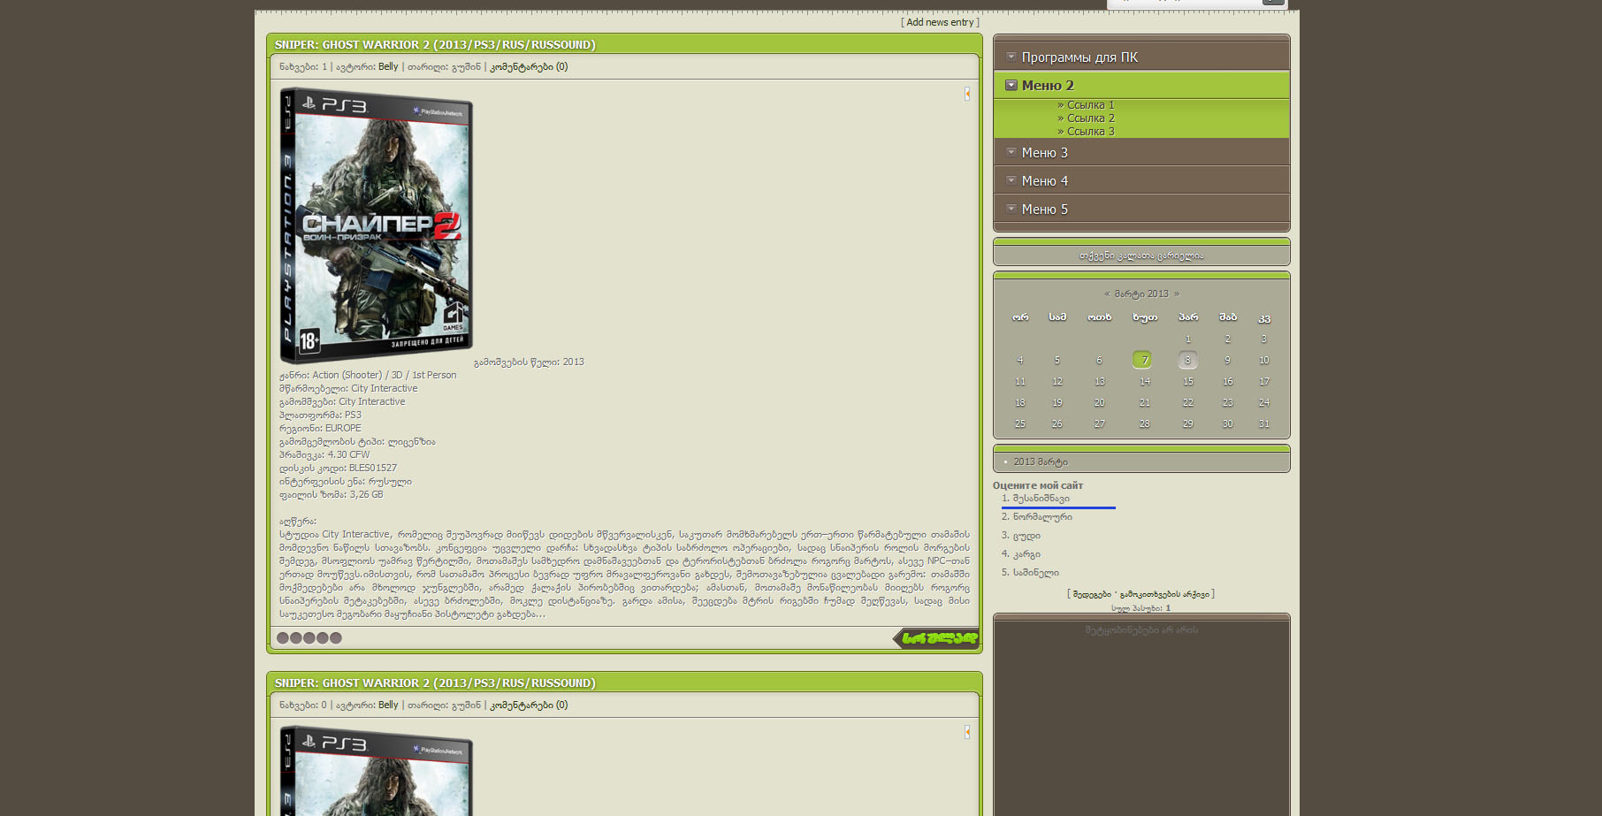Click the green read-more button on first entry
Screen dimensions: 1602x816
click(936, 638)
